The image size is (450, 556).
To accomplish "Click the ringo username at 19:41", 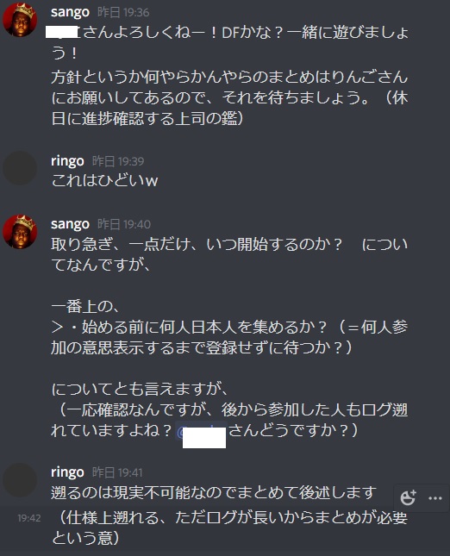I will tap(67, 472).
